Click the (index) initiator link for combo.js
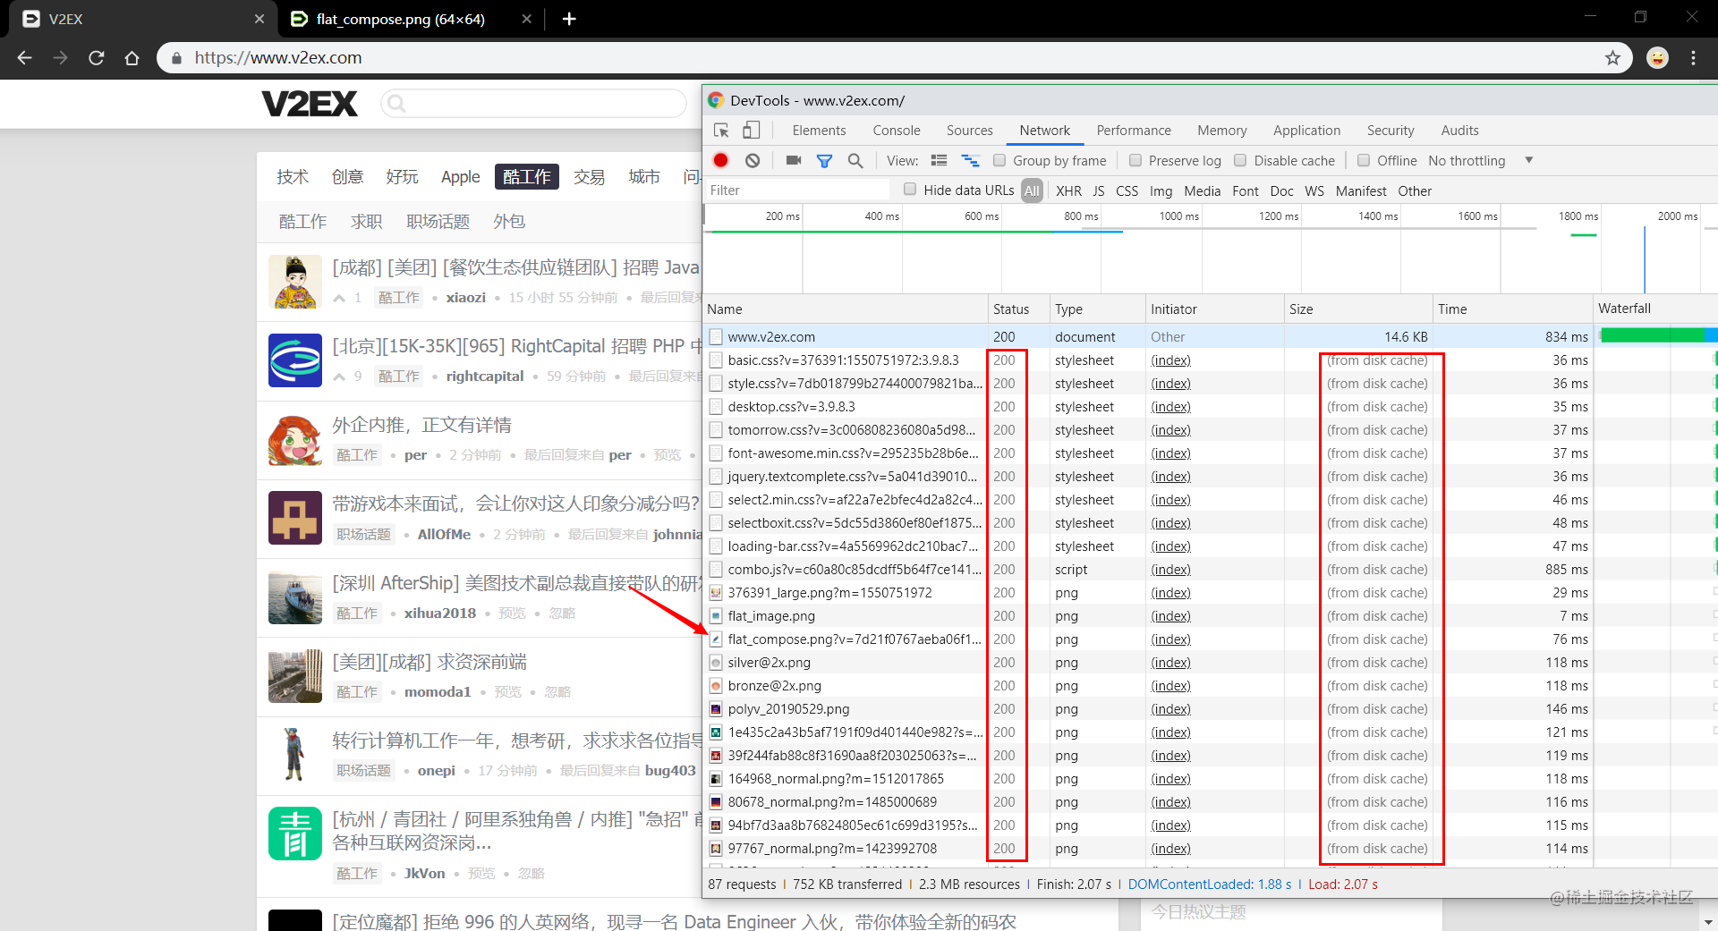Viewport: 1718px width, 931px height. [1170, 570]
